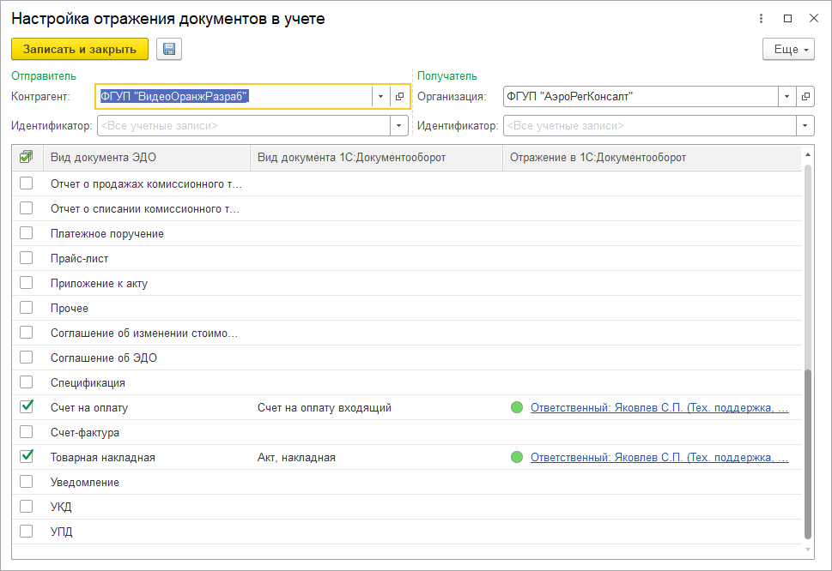Open the sender Идентификатор dropdown

coord(398,126)
